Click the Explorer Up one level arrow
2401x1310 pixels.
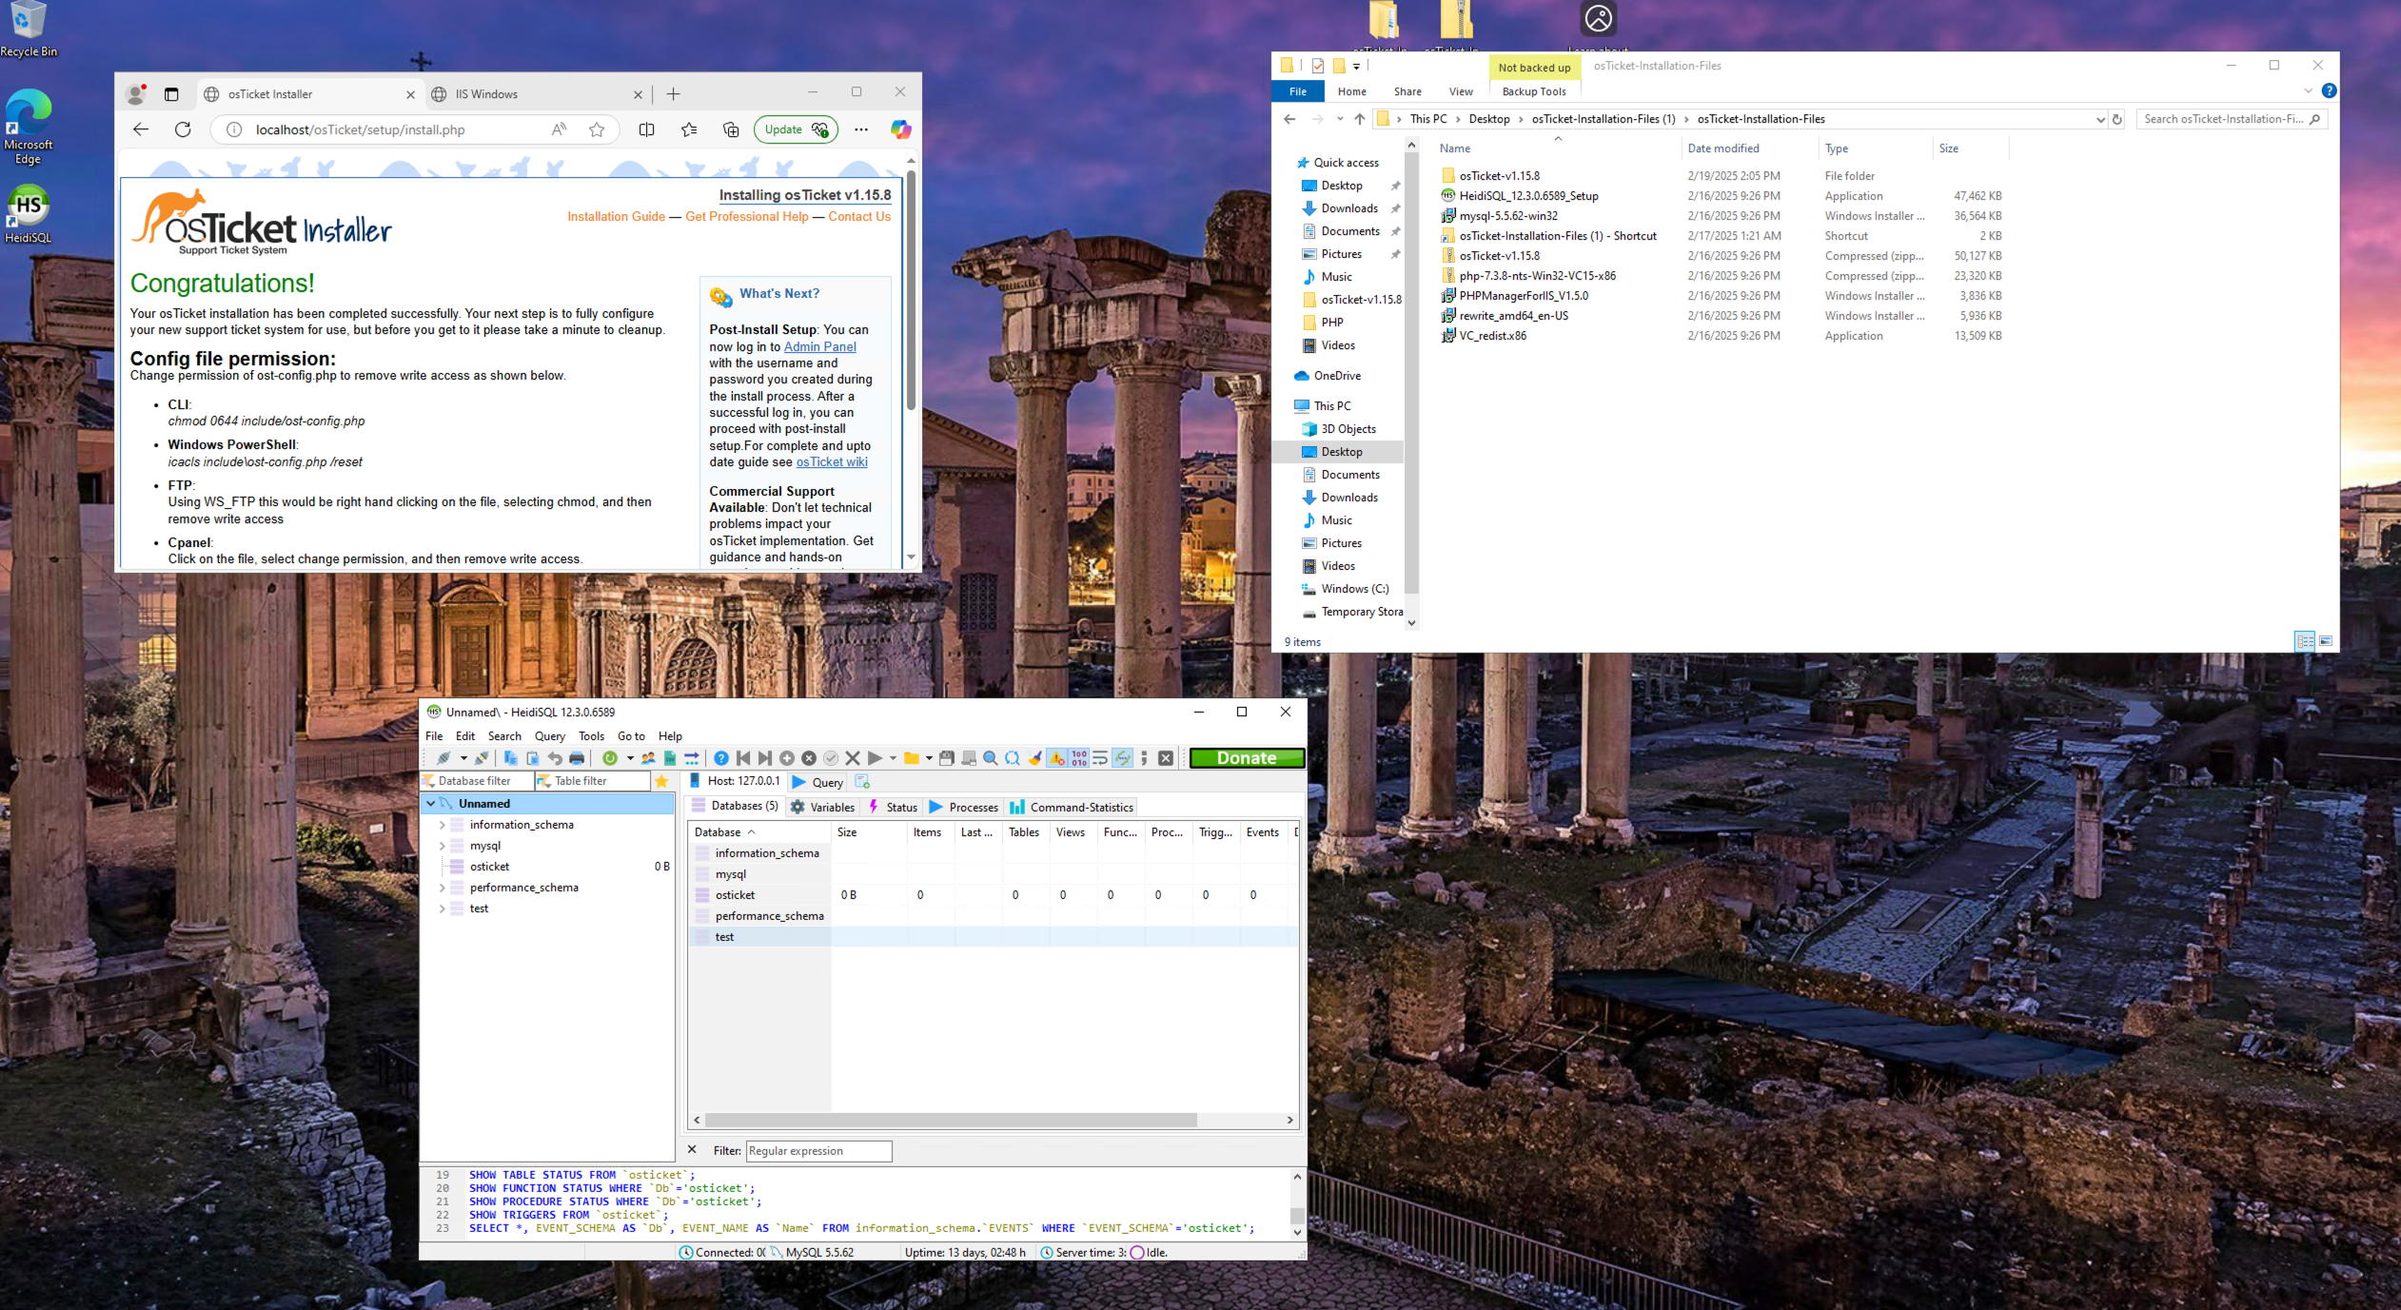click(1359, 119)
